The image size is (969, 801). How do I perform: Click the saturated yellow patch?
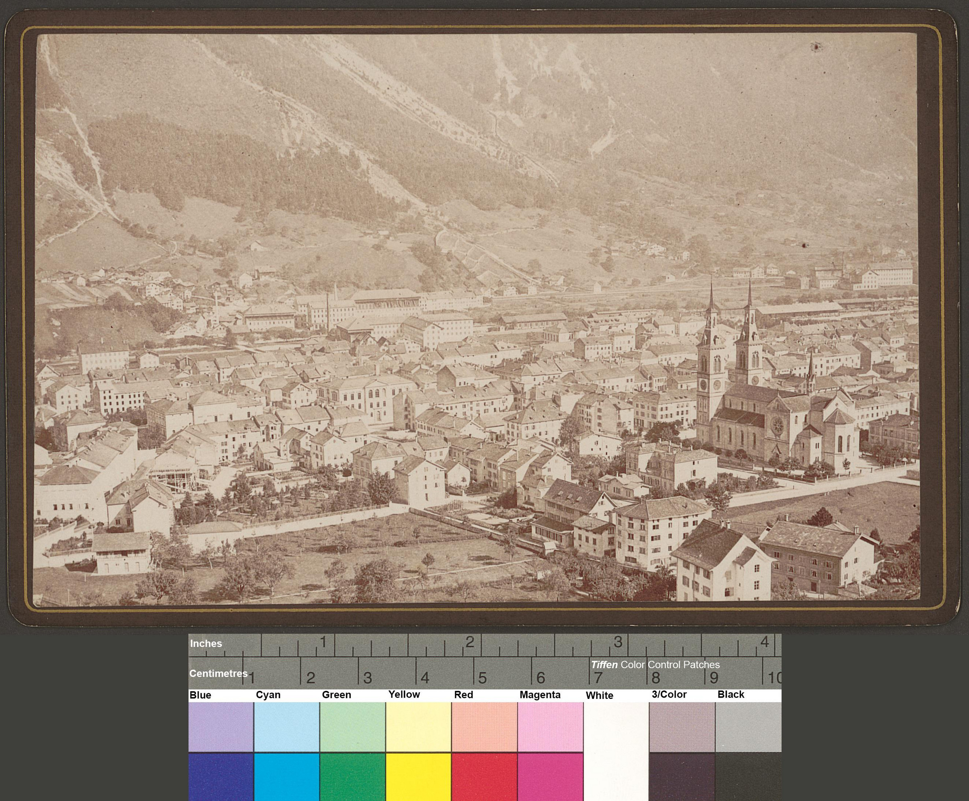point(419,777)
